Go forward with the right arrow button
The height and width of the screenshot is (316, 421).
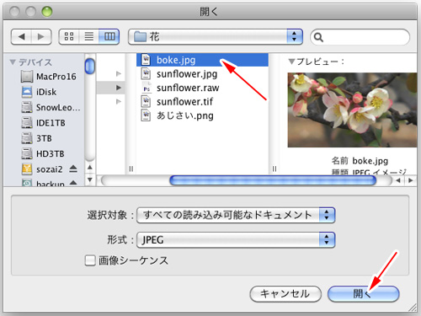pos(41,37)
